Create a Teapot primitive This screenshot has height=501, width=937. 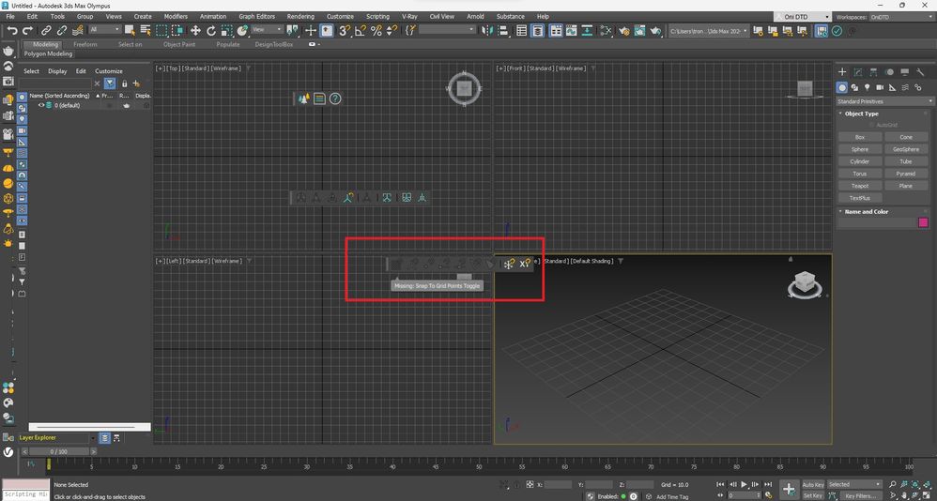(x=860, y=186)
